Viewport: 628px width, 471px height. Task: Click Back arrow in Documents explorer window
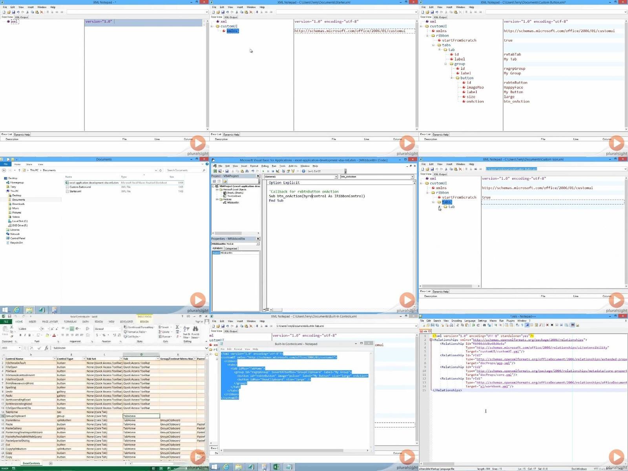point(4,170)
